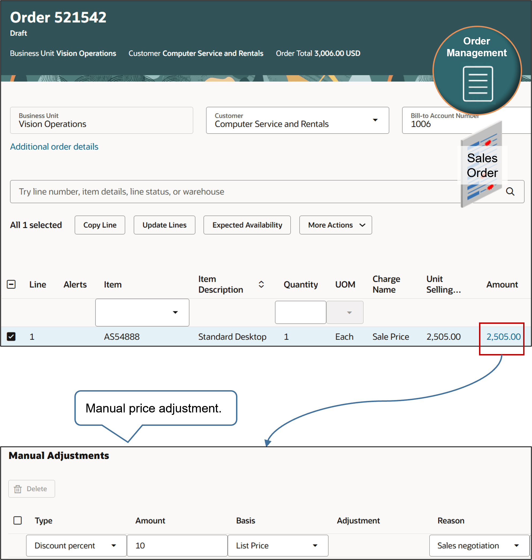Click the 2,505.00 amount link on line 1
Image resolution: width=532 pixels, height=560 pixels.
(503, 337)
